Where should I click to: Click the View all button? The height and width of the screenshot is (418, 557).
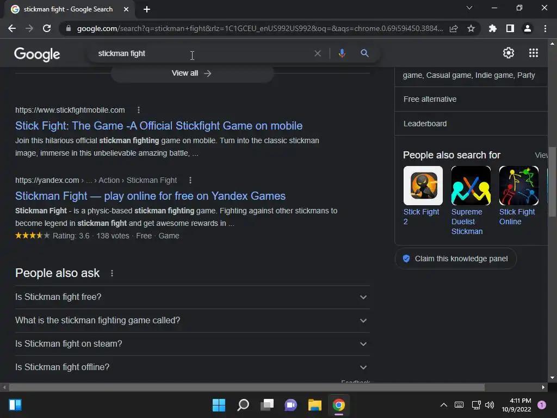(x=192, y=73)
